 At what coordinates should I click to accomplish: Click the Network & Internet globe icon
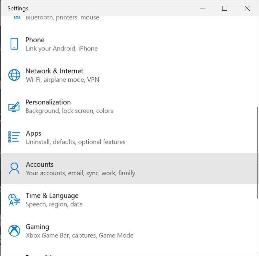click(14, 75)
